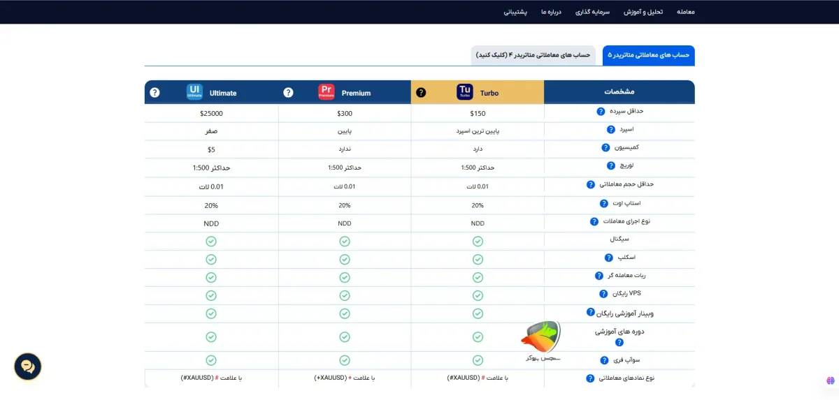The image size is (839, 400).
Task: Click Ultimate checkmark in سواپ فری row
Action: click(211, 360)
